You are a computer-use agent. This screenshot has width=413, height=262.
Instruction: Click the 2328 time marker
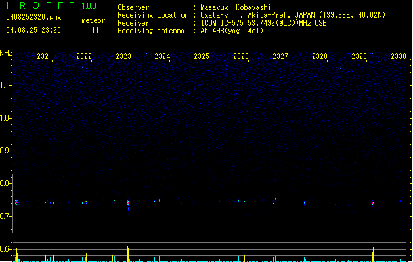[320, 56]
